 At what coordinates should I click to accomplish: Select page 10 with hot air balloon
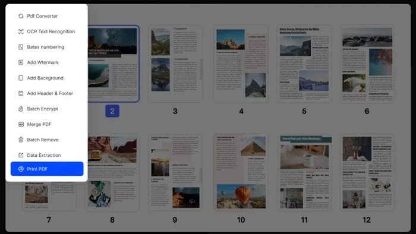(241, 172)
